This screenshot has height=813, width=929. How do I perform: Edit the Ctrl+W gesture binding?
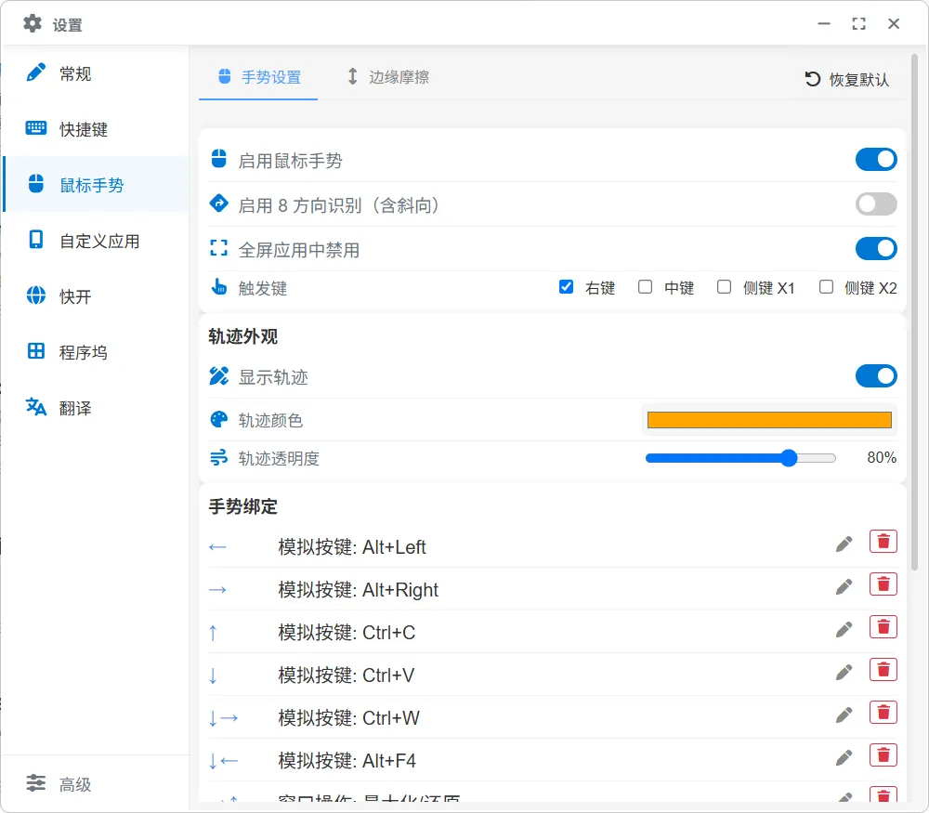(844, 715)
